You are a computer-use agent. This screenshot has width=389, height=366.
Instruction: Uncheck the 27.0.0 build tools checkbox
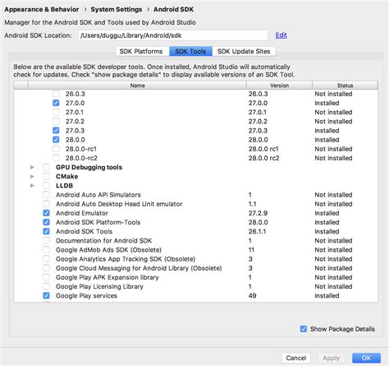coord(56,103)
